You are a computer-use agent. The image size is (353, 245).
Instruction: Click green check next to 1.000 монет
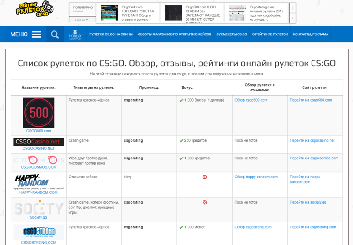[x=181, y=227]
